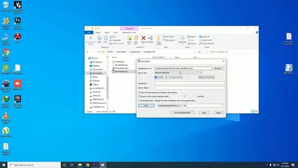This screenshot has width=298, height=168.
Task: Click the Close button in RunAsDate
Action: coord(204,113)
